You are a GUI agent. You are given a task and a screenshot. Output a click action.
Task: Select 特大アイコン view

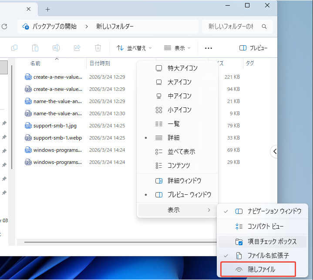[177, 68]
